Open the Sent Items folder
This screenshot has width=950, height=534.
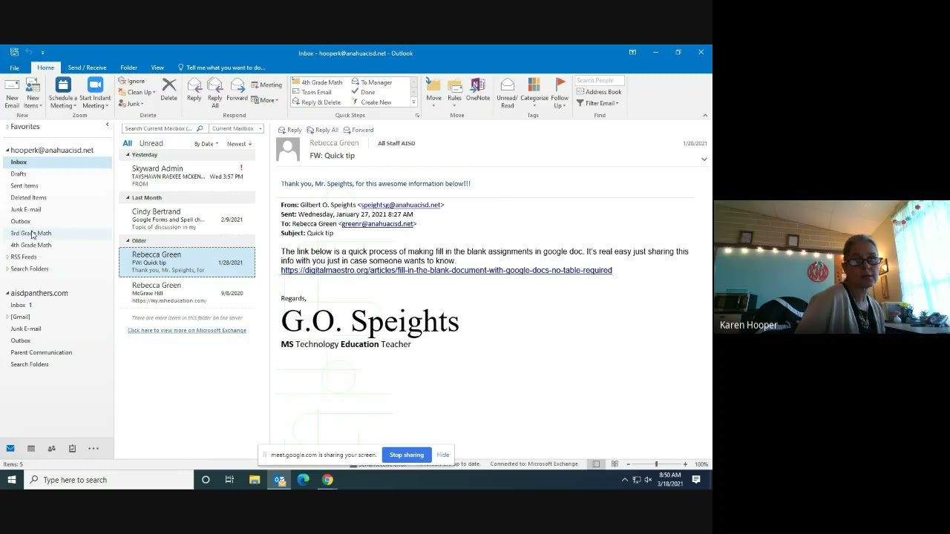click(x=24, y=185)
